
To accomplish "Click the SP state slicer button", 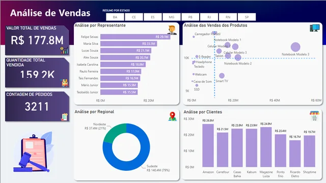I will pos(247,17).
